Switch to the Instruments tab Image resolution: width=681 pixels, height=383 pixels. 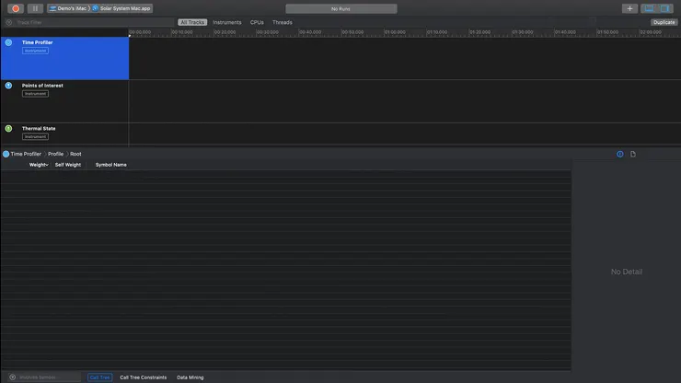[226, 22]
